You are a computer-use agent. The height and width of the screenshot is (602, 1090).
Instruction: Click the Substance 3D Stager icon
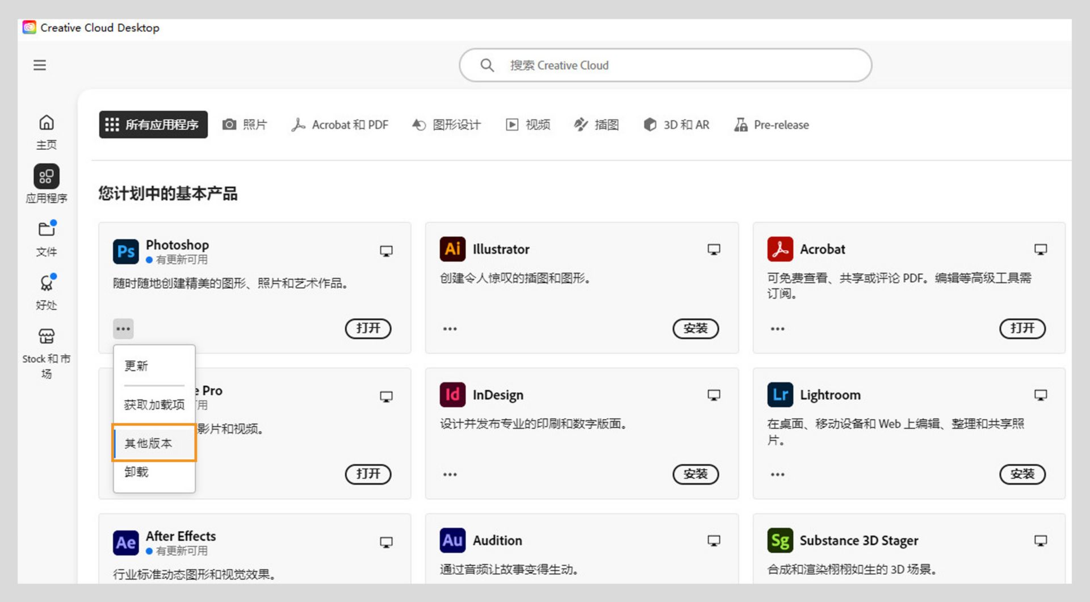point(780,540)
